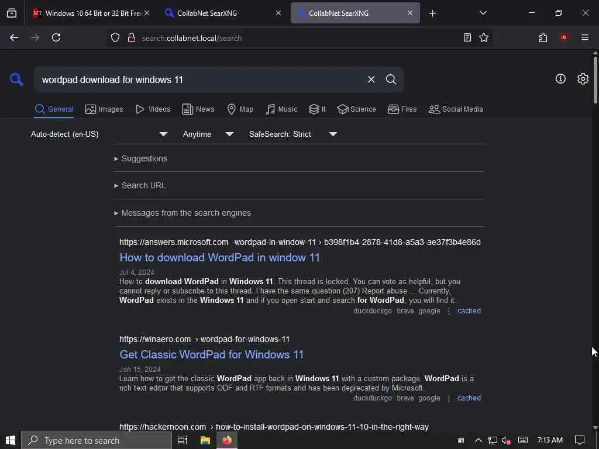Click the 7:13 AM clock
599x449 pixels.
pyautogui.click(x=550, y=440)
